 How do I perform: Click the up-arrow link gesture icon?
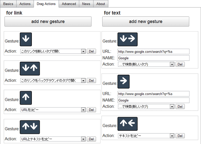point(26,98)
